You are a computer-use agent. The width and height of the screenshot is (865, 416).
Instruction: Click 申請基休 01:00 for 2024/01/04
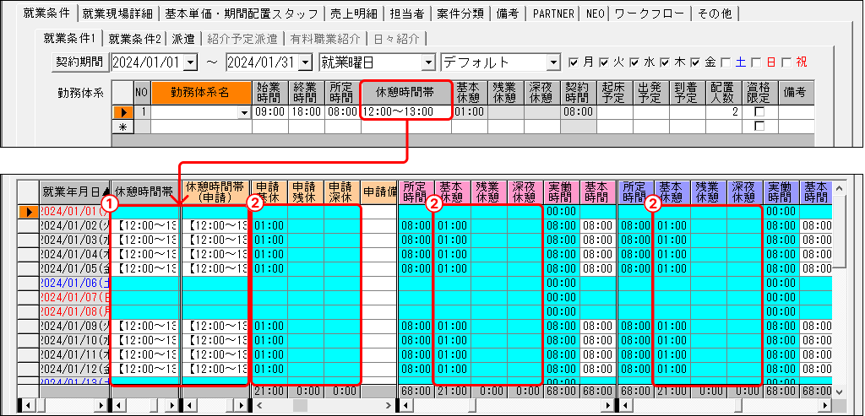click(269, 254)
